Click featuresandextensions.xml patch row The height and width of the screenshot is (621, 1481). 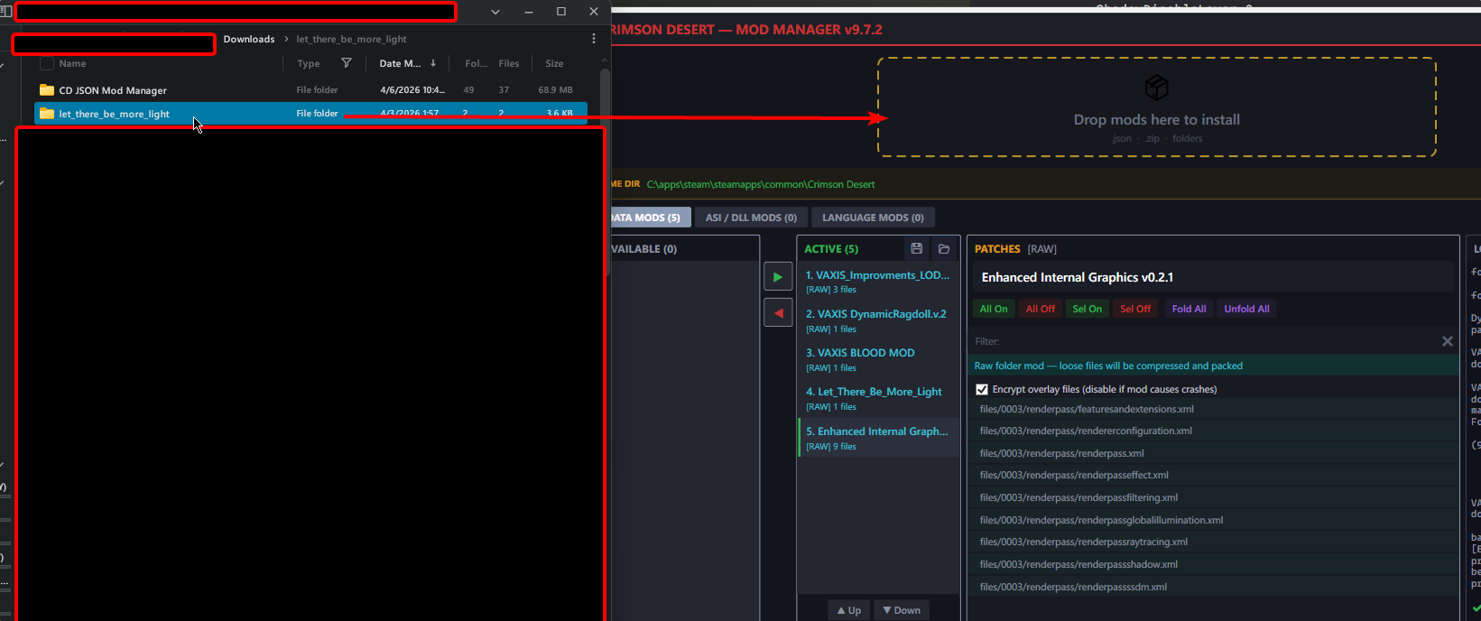point(1215,409)
